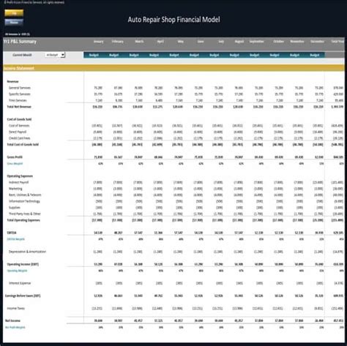Click the Gross Margin blue link label

point(15,163)
